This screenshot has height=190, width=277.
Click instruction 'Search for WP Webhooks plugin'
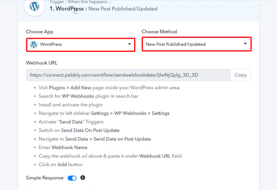coord(89,96)
